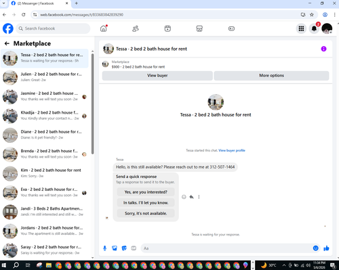React to Tessa's message with emoji icon

pyautogui.click(x=184, y=197)
